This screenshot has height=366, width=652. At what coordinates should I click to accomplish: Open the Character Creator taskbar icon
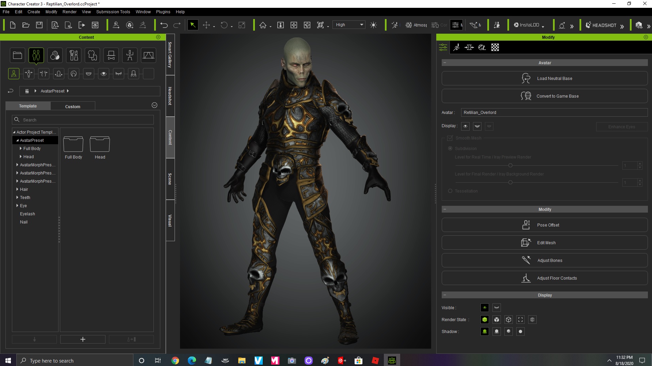[x=392, y=360]
